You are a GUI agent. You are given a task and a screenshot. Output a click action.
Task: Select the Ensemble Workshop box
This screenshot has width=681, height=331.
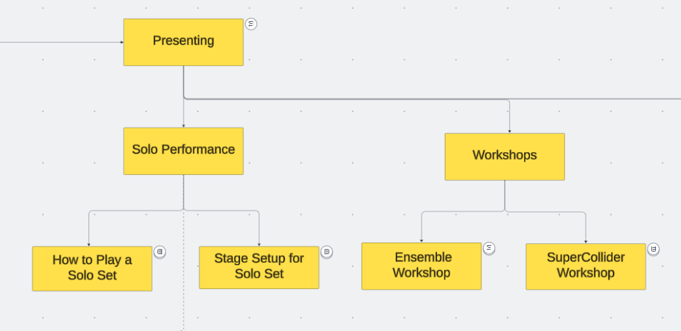click(x=421, y=266)
